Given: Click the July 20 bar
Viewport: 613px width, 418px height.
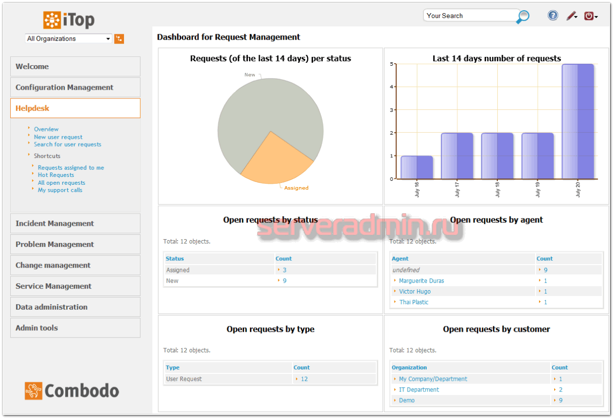Looking at the screenshot, I should (x=578, y=122).
